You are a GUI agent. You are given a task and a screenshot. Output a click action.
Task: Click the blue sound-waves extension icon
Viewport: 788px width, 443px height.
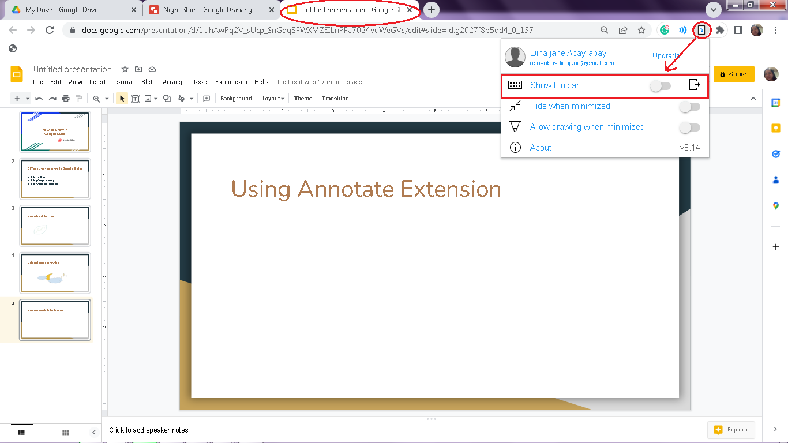pos(682,30)
